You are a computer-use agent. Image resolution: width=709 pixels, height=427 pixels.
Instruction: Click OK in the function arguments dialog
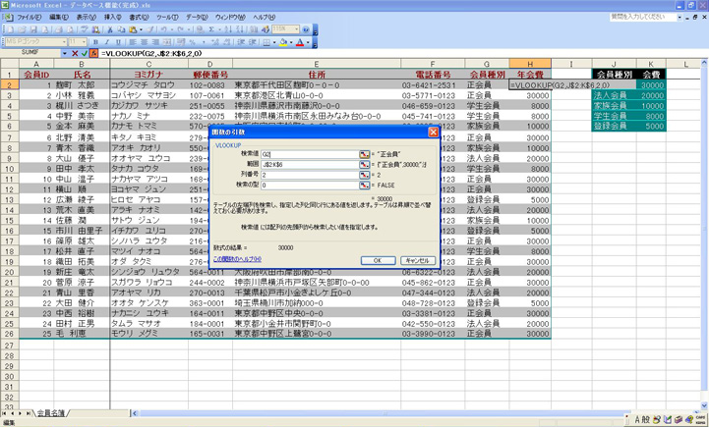click(x=378, y=260)
